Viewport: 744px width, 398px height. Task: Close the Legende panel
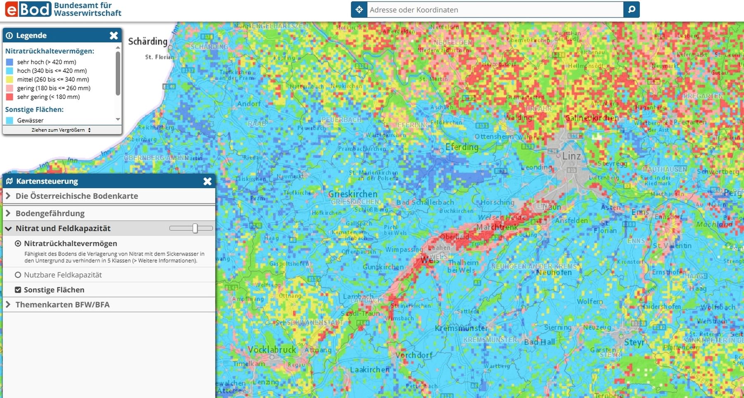114,36
